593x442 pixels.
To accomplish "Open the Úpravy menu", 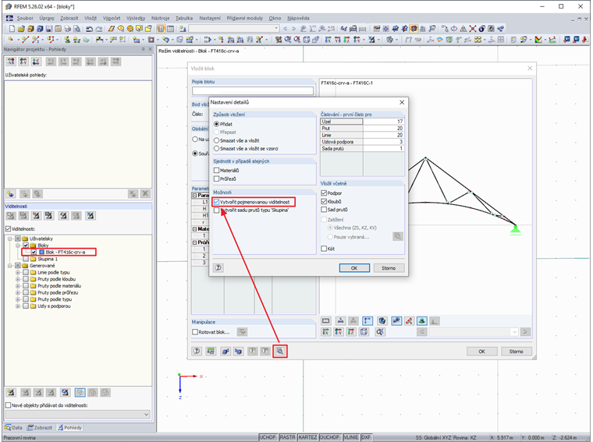I will [x=47, y=18].
